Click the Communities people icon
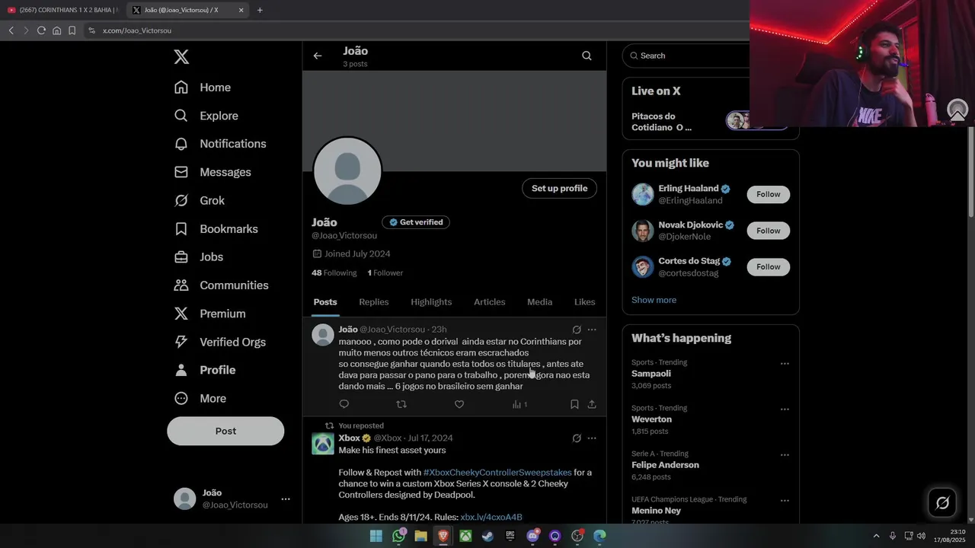975x548 pixels. [181, 285]
